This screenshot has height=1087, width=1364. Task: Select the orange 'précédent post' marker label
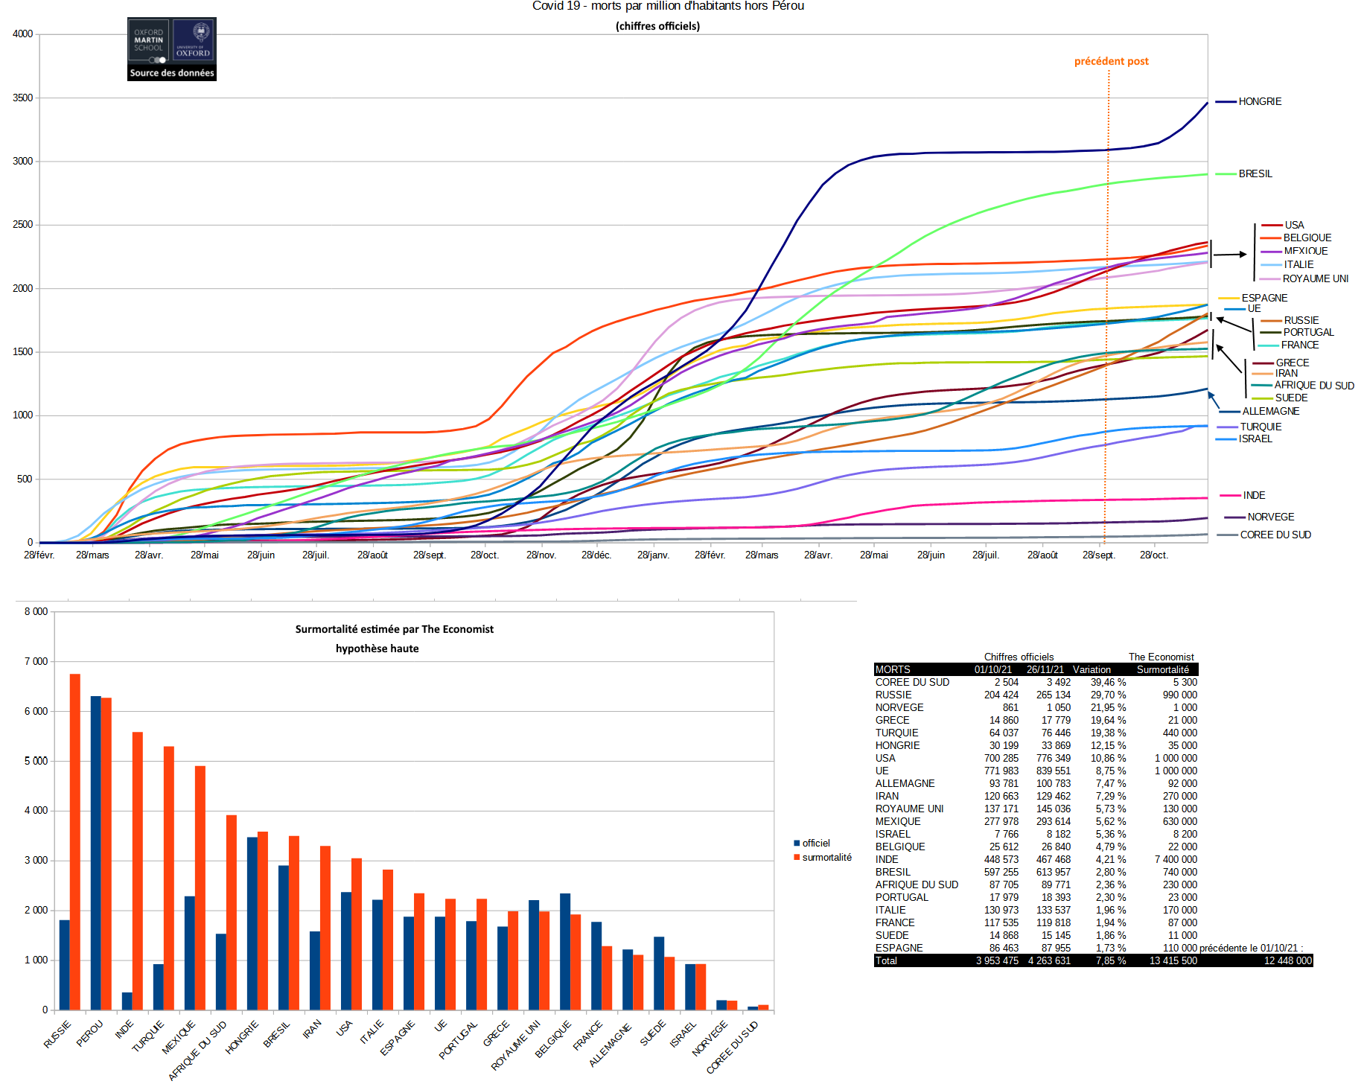pos(1111,61)
